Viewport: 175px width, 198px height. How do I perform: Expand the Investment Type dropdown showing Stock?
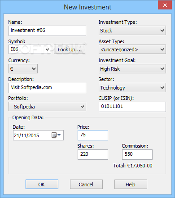coord(132,31)
